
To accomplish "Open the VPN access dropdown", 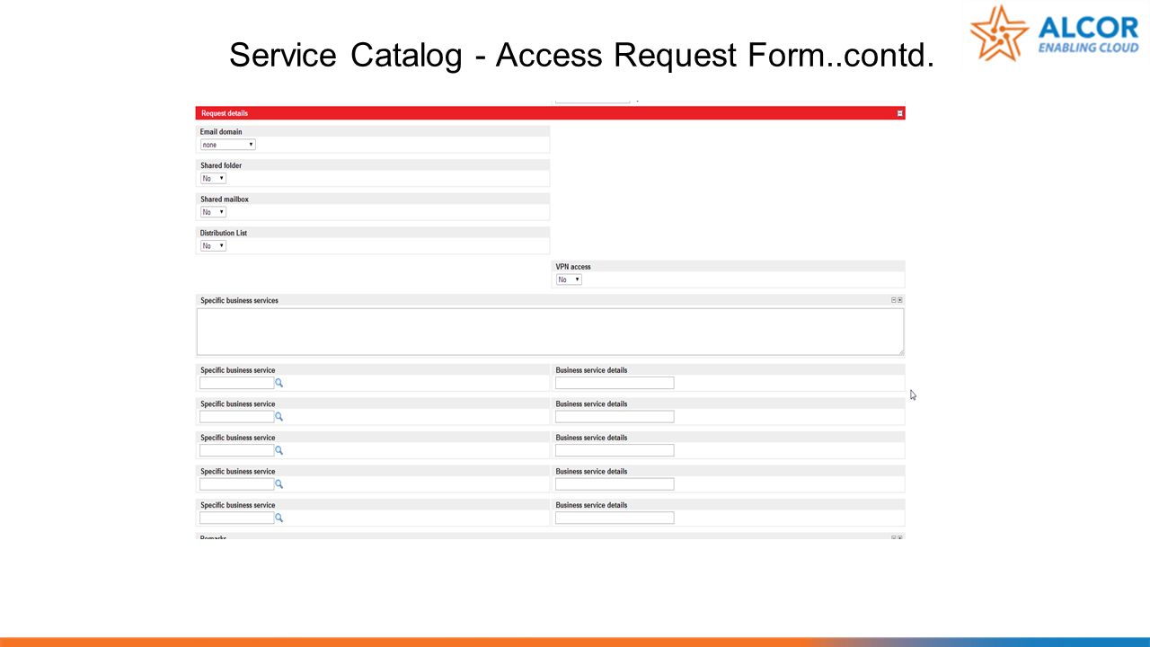I will pos(569,279).
